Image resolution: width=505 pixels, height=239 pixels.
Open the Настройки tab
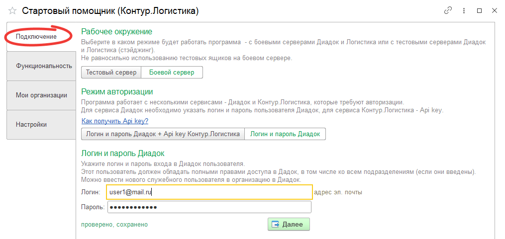(41, 125)
